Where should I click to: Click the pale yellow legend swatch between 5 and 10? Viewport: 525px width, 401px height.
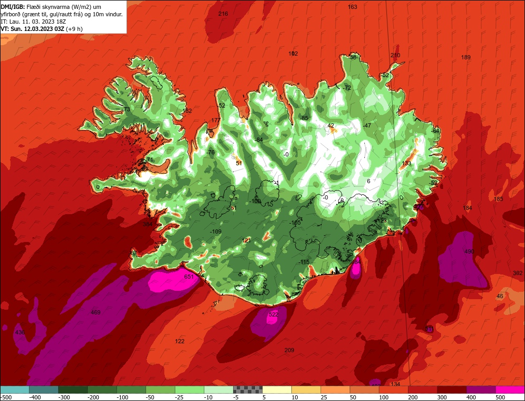point(277,389)
